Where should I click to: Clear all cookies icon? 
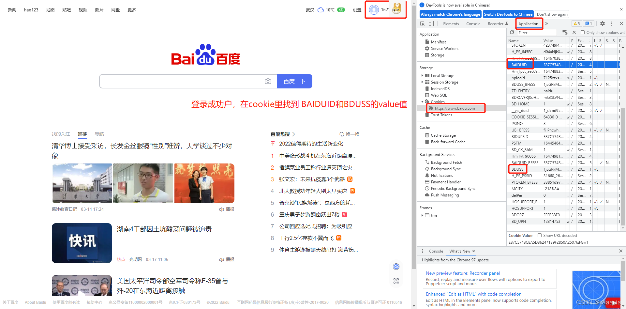click(x=565, y=32)
